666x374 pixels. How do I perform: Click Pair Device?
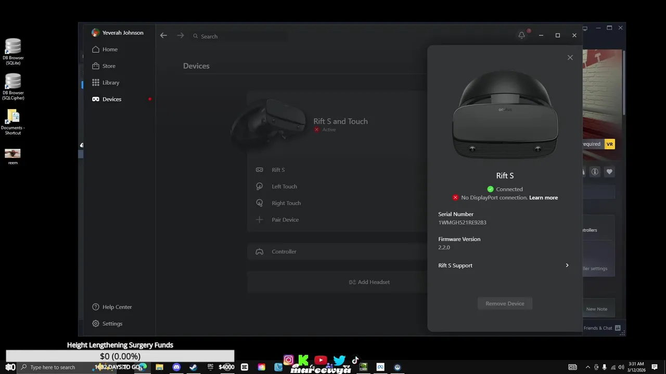click(x=337, y=220)
